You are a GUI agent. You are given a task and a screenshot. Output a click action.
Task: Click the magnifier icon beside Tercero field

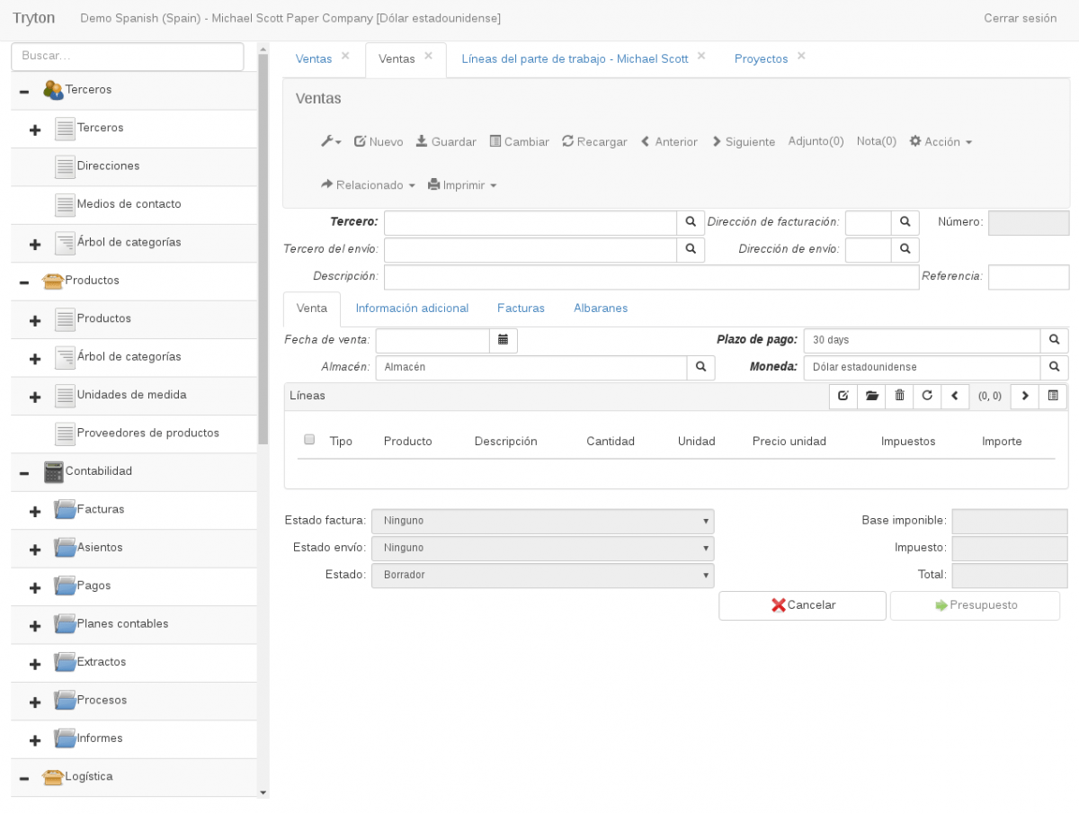pos(689,222)
